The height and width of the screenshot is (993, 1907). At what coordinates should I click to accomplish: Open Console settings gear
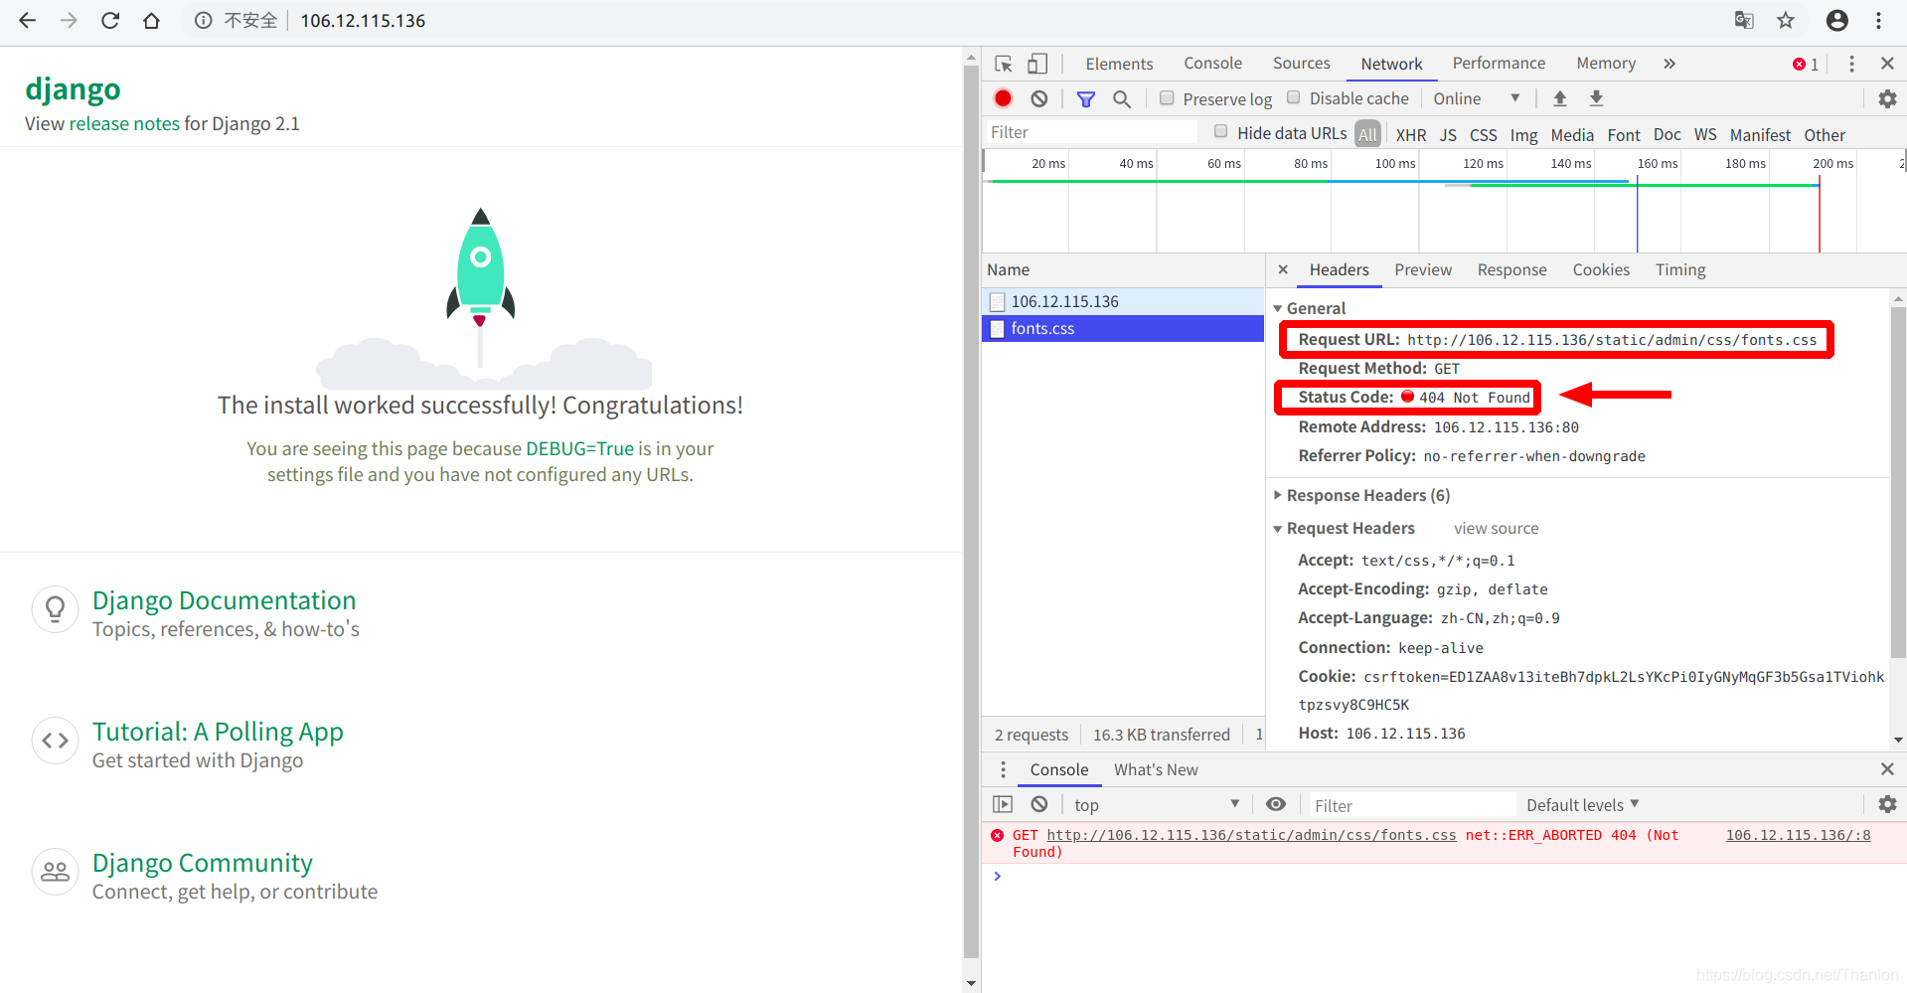1887,804
